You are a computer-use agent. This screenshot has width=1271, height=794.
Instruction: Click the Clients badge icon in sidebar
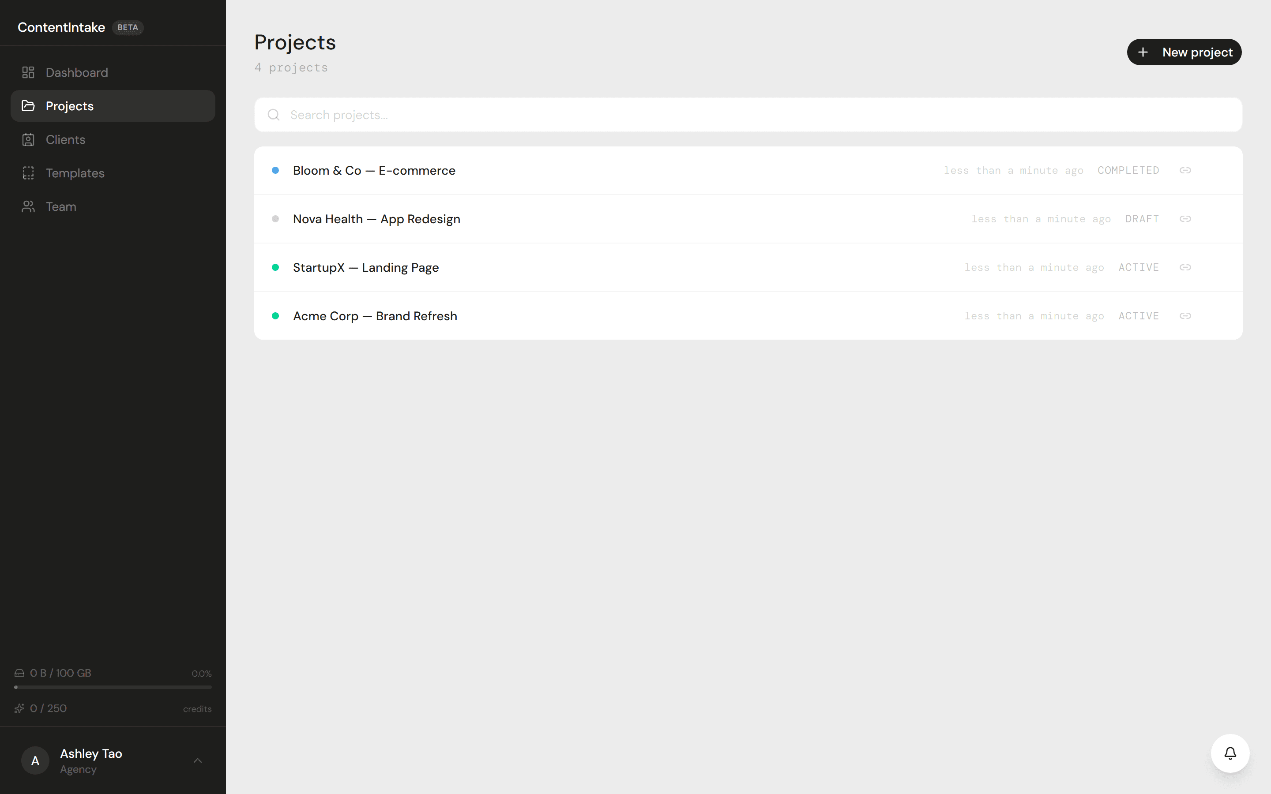(x=28, y=140)
